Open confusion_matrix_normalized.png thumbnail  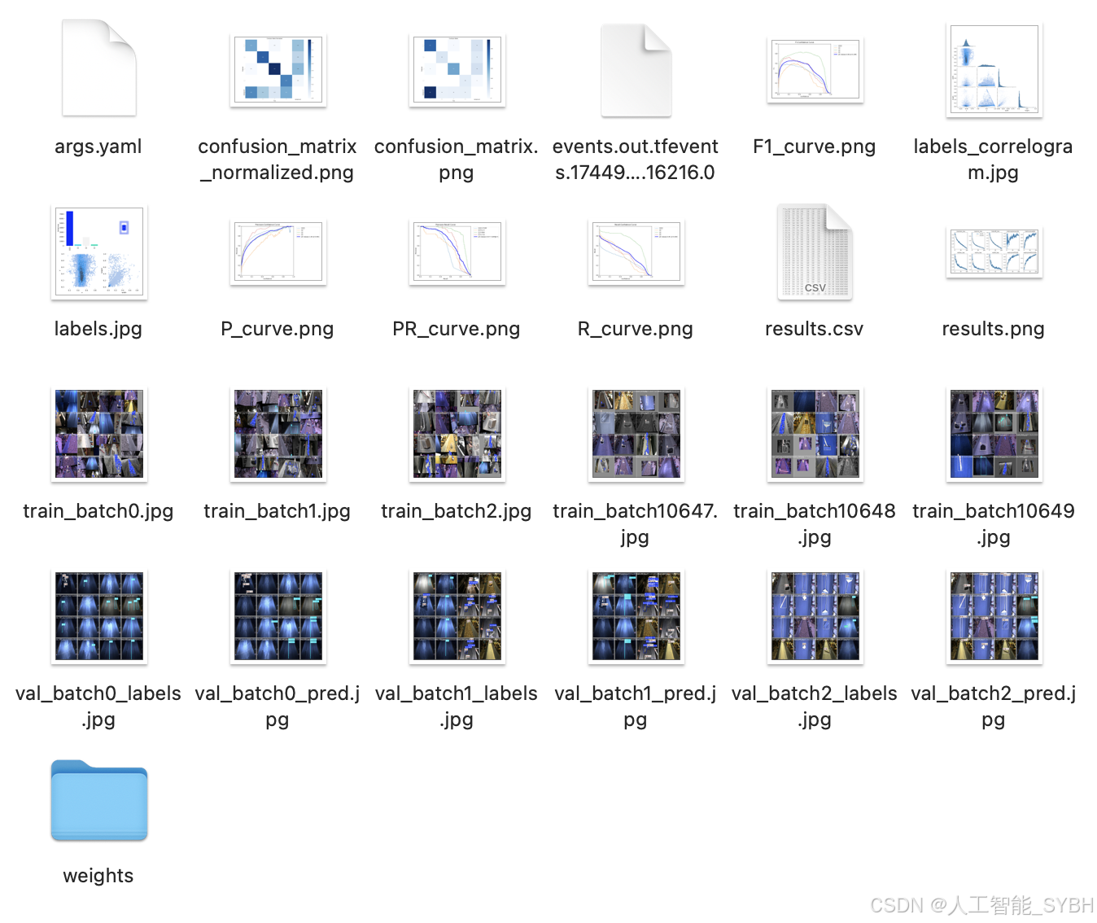(x=278, y=70)
